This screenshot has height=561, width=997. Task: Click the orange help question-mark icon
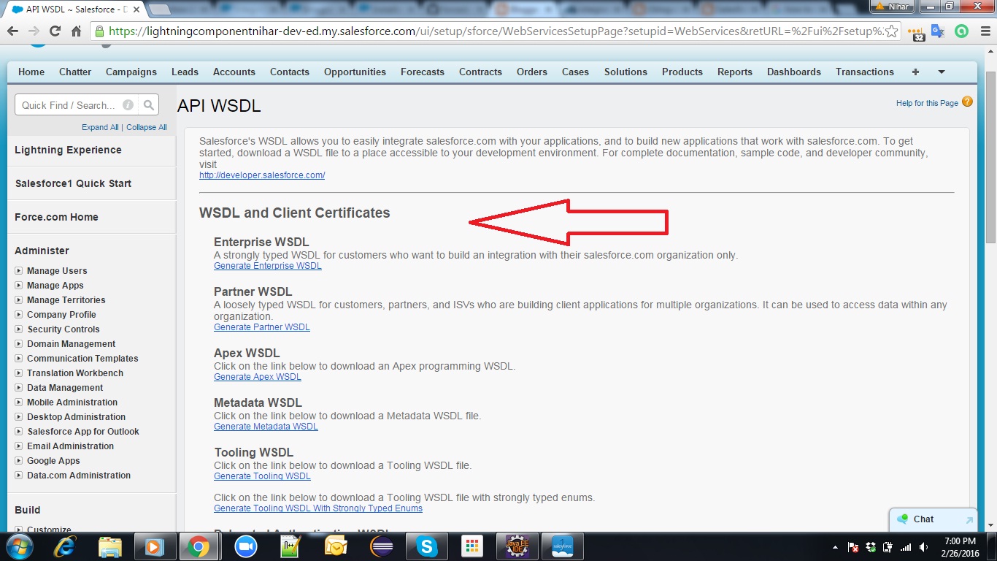pos(967,102)
